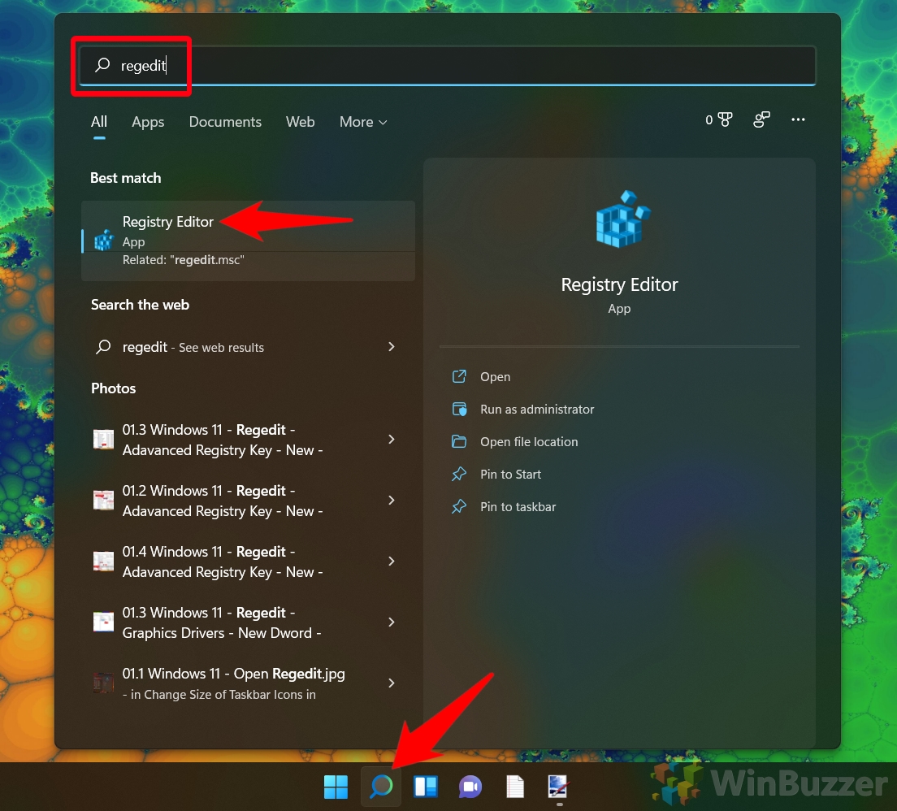Image resolution: width=897 pixels, height=811 pixels.
Task: Expand chevron for first 01.3 Adavanced Registry Key
Action: tap(392, 440)
